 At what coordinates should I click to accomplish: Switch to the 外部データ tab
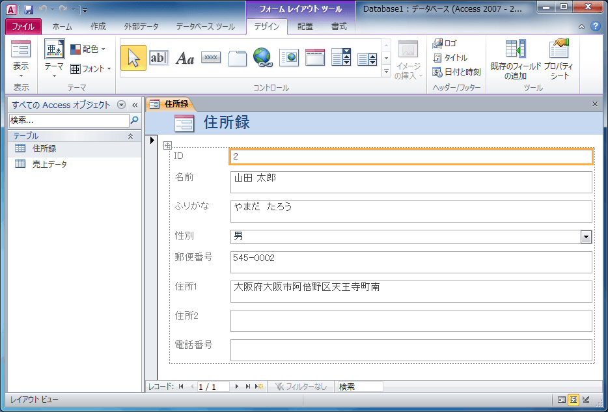pyautogui.click(x=141, y=26)
